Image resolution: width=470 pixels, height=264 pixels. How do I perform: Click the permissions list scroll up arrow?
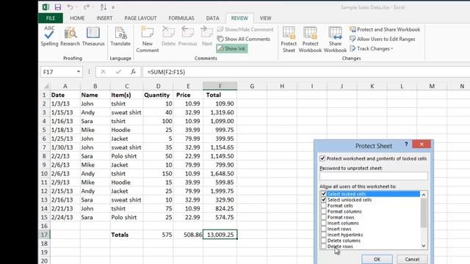click(x=424, y=194)
